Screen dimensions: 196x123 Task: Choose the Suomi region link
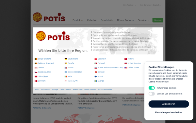[x=100, y=76]
